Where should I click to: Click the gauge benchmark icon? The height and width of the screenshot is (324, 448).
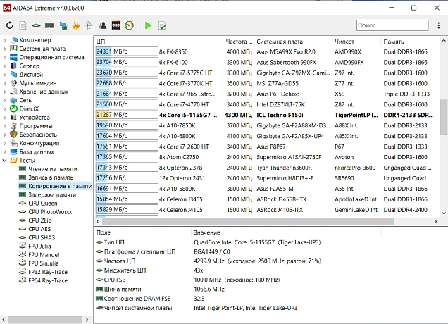(130, 25)
